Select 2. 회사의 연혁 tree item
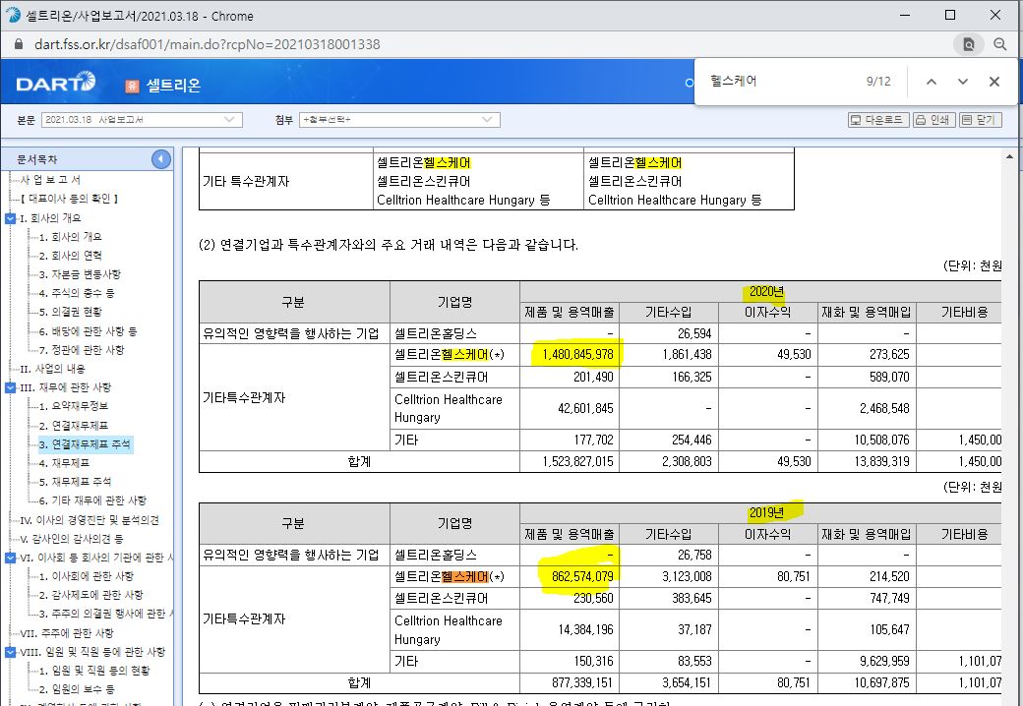The image size is (1023, 706). (x=70, y=256)
